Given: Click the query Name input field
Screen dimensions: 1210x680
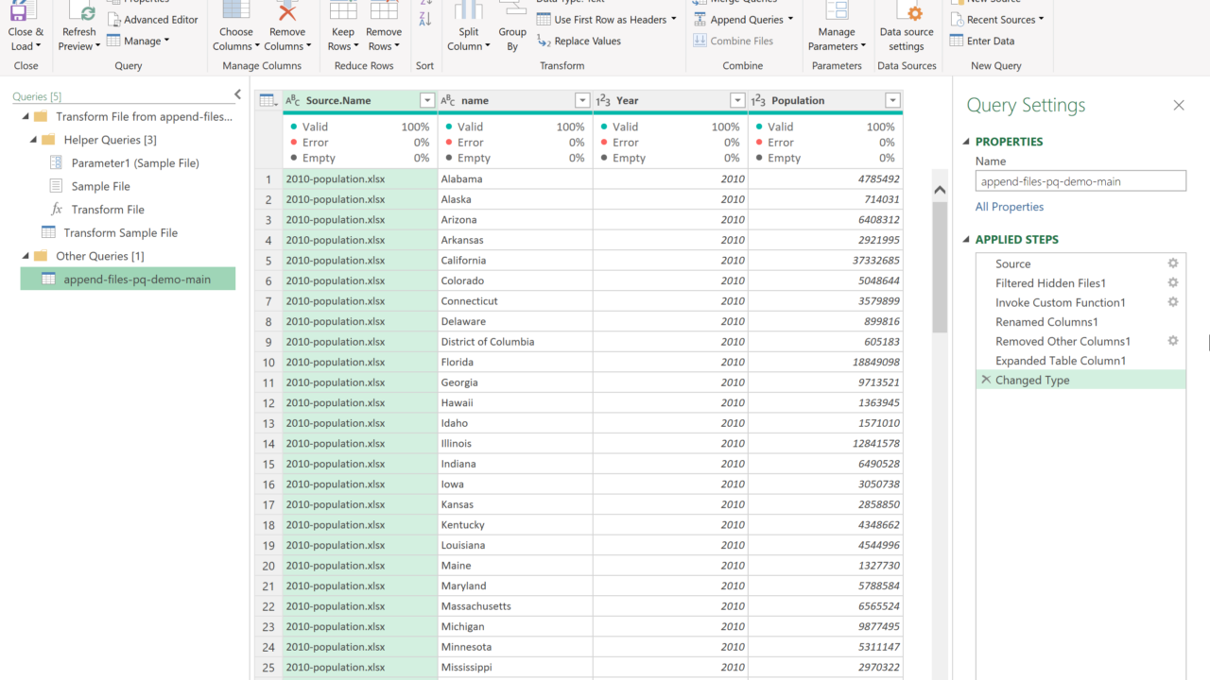Looking at the screenshot, I should tap(1080, 181).
